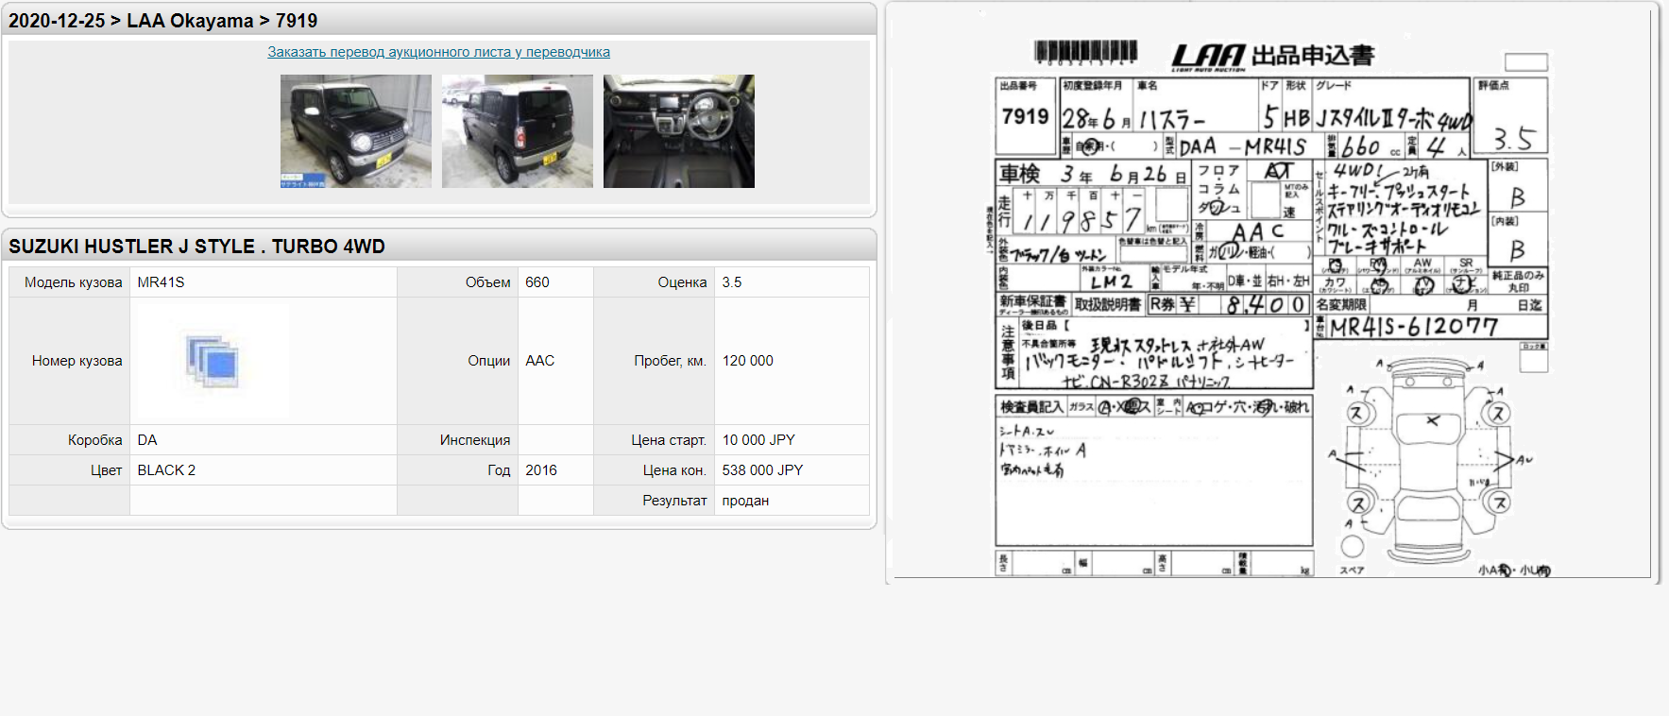Screen dimensions: 1669x716
Task: Select the engine volume value 660
Action: (537, 282)
